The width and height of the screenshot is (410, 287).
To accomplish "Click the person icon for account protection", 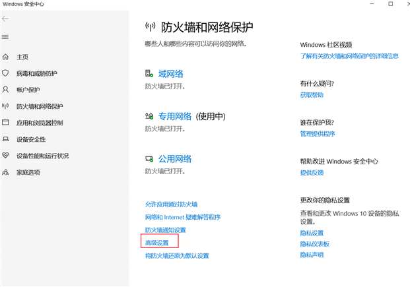I will [x=5, y=90].
